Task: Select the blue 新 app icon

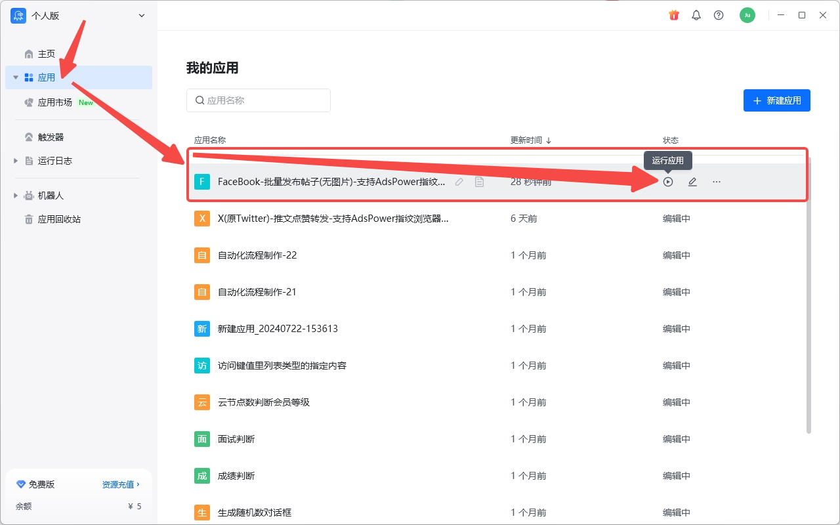Action: pyautogui.click(x=202, y=329)
